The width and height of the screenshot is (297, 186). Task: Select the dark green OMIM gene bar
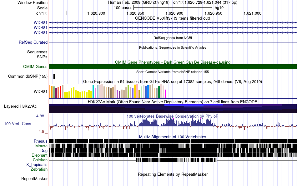(x=173, y=67)
